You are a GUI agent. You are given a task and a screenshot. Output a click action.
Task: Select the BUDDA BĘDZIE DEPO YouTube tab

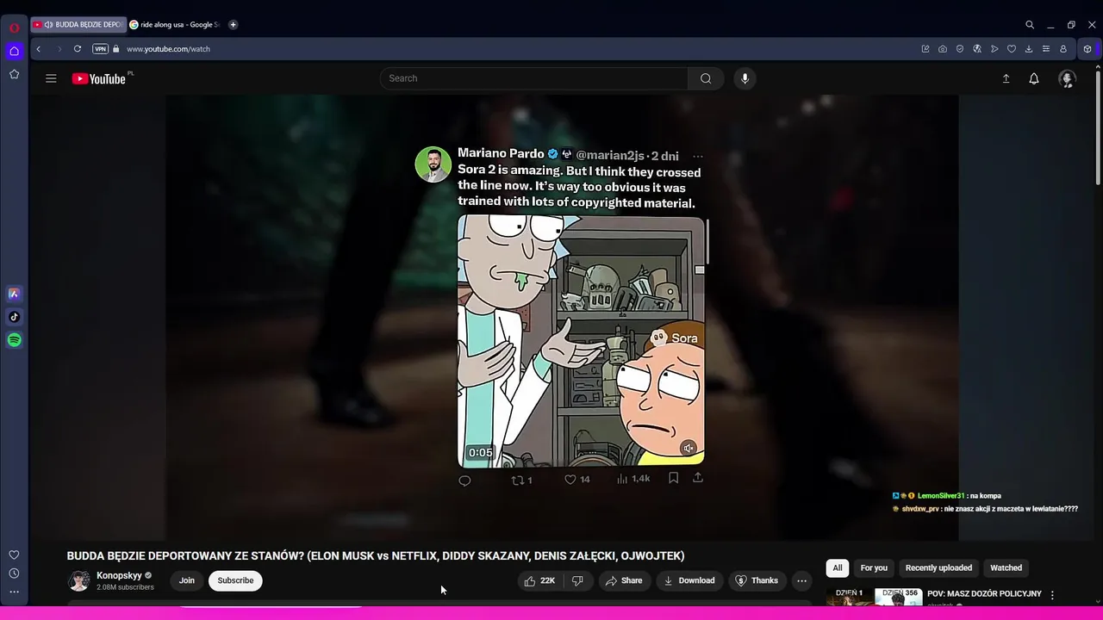[x=78, y=25]
